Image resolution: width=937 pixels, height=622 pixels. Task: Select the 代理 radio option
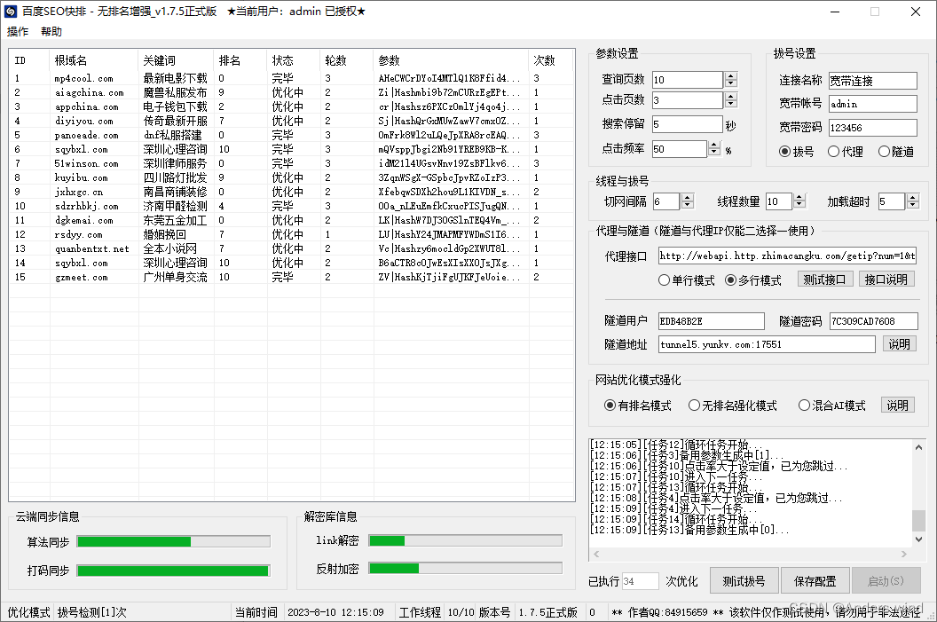(845, 152)
